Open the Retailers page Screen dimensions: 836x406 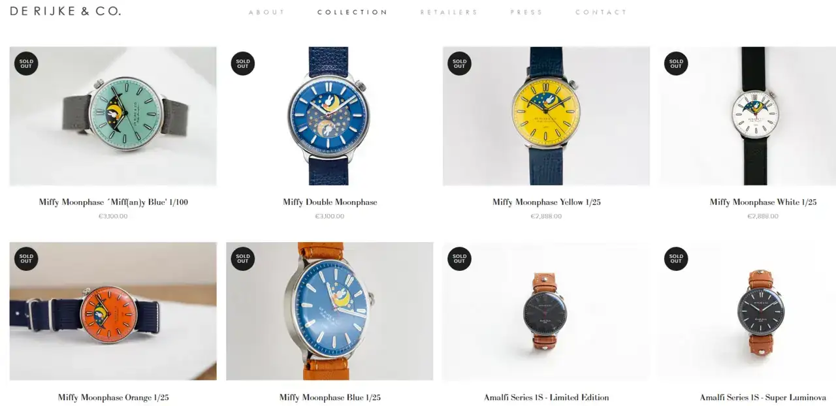(449, 12)
